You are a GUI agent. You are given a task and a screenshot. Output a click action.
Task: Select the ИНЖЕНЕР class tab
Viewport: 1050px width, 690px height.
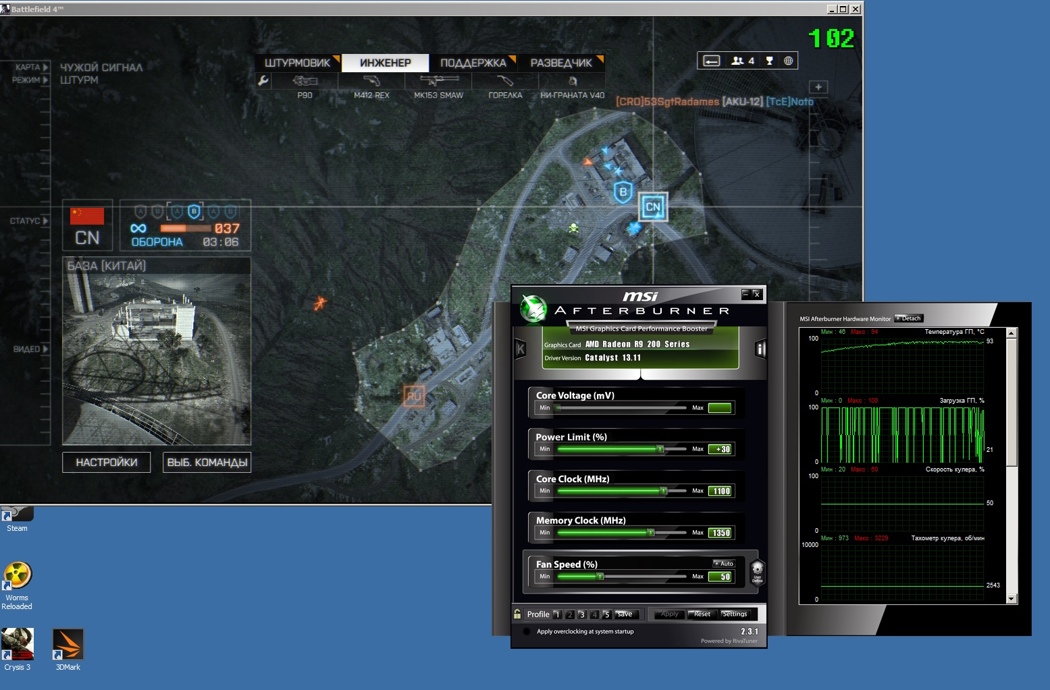pyautogui.click(x=386, y=63)
